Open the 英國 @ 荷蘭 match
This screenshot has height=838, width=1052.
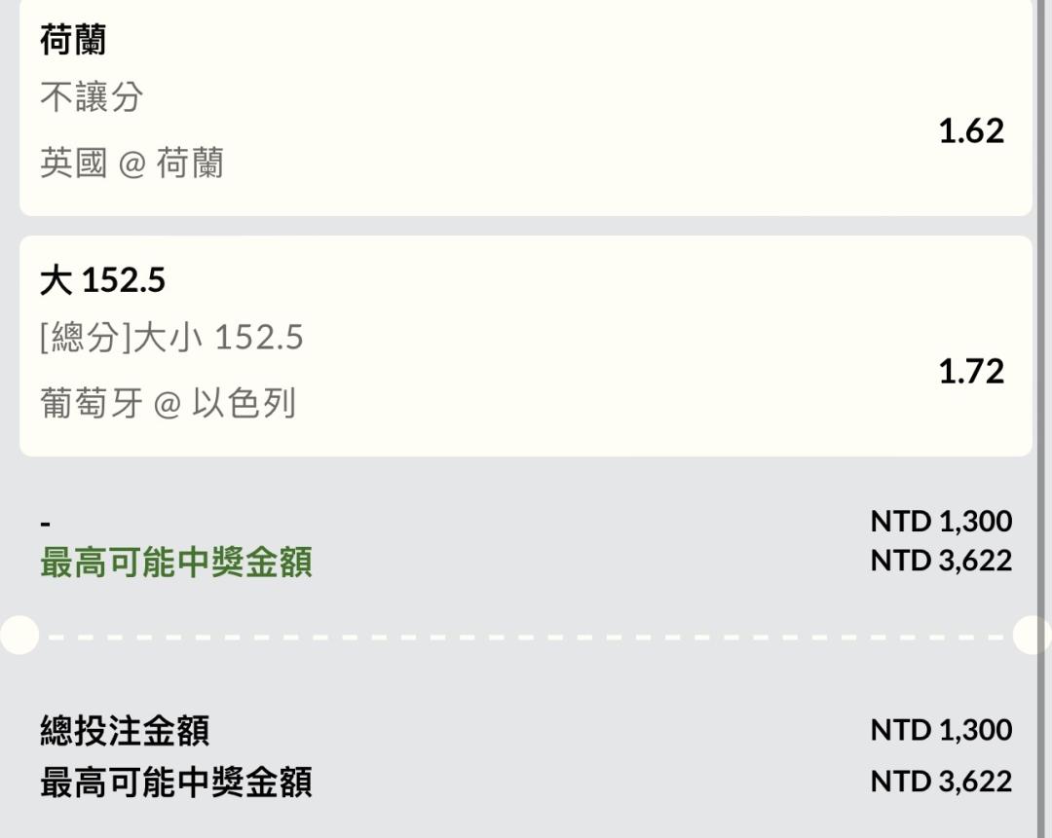click(x=131, y=163)
